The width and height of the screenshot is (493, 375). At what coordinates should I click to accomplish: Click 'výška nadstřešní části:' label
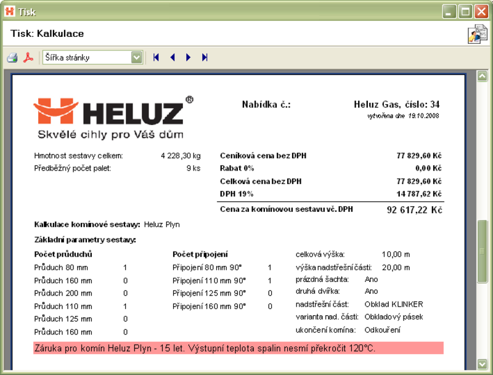333,268
